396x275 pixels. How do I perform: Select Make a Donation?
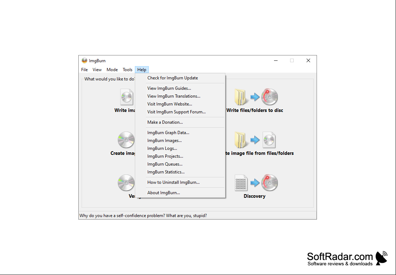(x=180, y=122)
